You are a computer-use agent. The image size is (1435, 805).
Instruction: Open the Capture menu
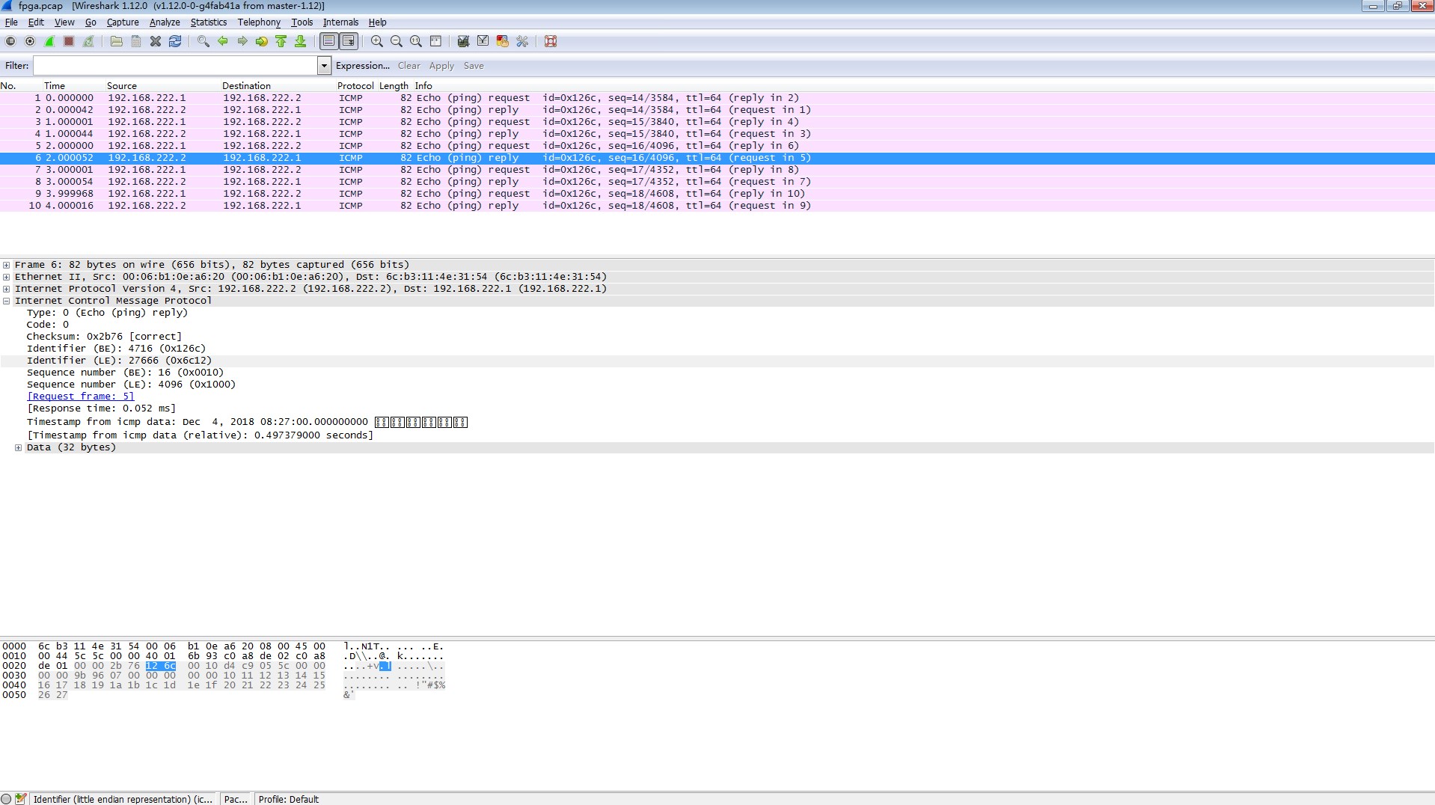click(123, 22)
